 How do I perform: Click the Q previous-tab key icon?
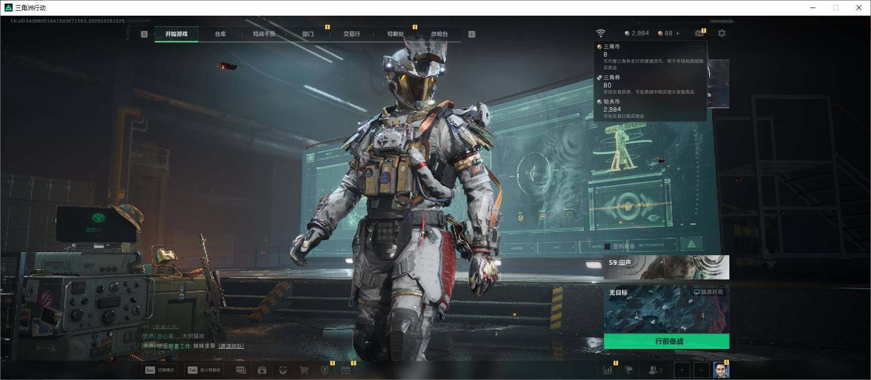click(144, 34)
